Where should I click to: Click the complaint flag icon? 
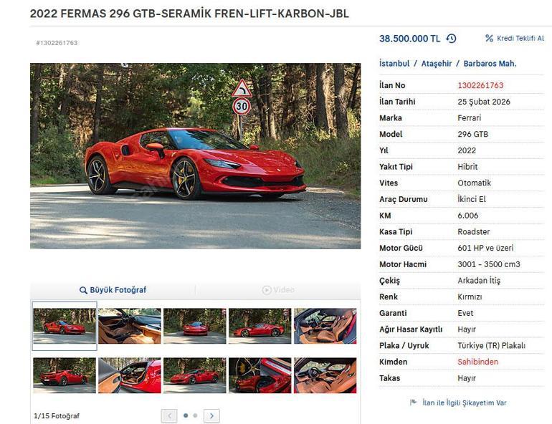coord(414,402)
